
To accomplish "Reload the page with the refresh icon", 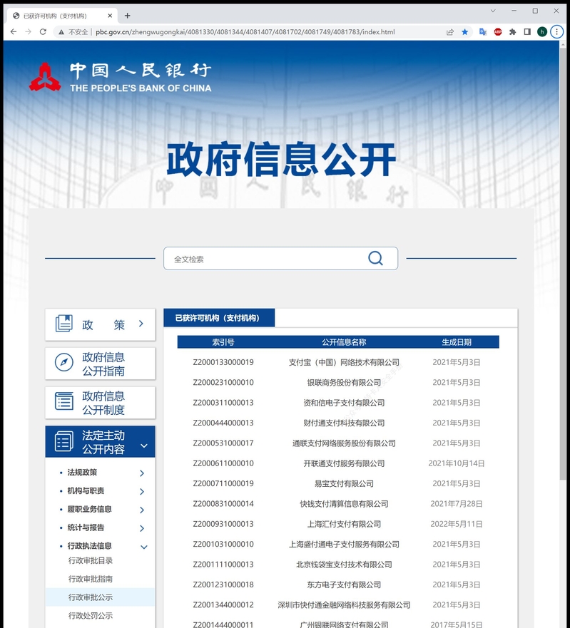I will click(x=43, y=31).
